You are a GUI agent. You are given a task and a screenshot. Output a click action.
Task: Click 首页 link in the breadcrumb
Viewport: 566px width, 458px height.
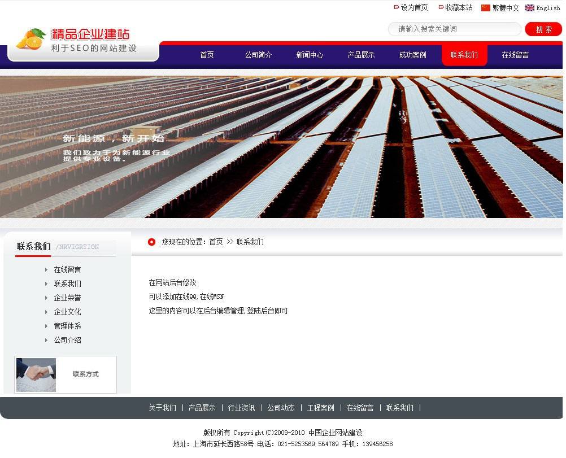point(216,242)
